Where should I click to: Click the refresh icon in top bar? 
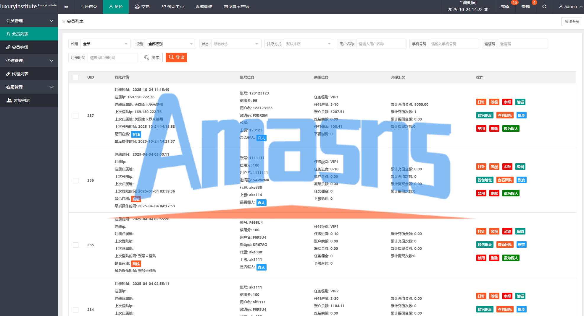pos(544,6)
